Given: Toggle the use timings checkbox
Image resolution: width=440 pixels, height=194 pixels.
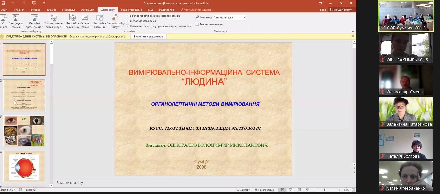Looking at the screenshot, I should [128, 21].
